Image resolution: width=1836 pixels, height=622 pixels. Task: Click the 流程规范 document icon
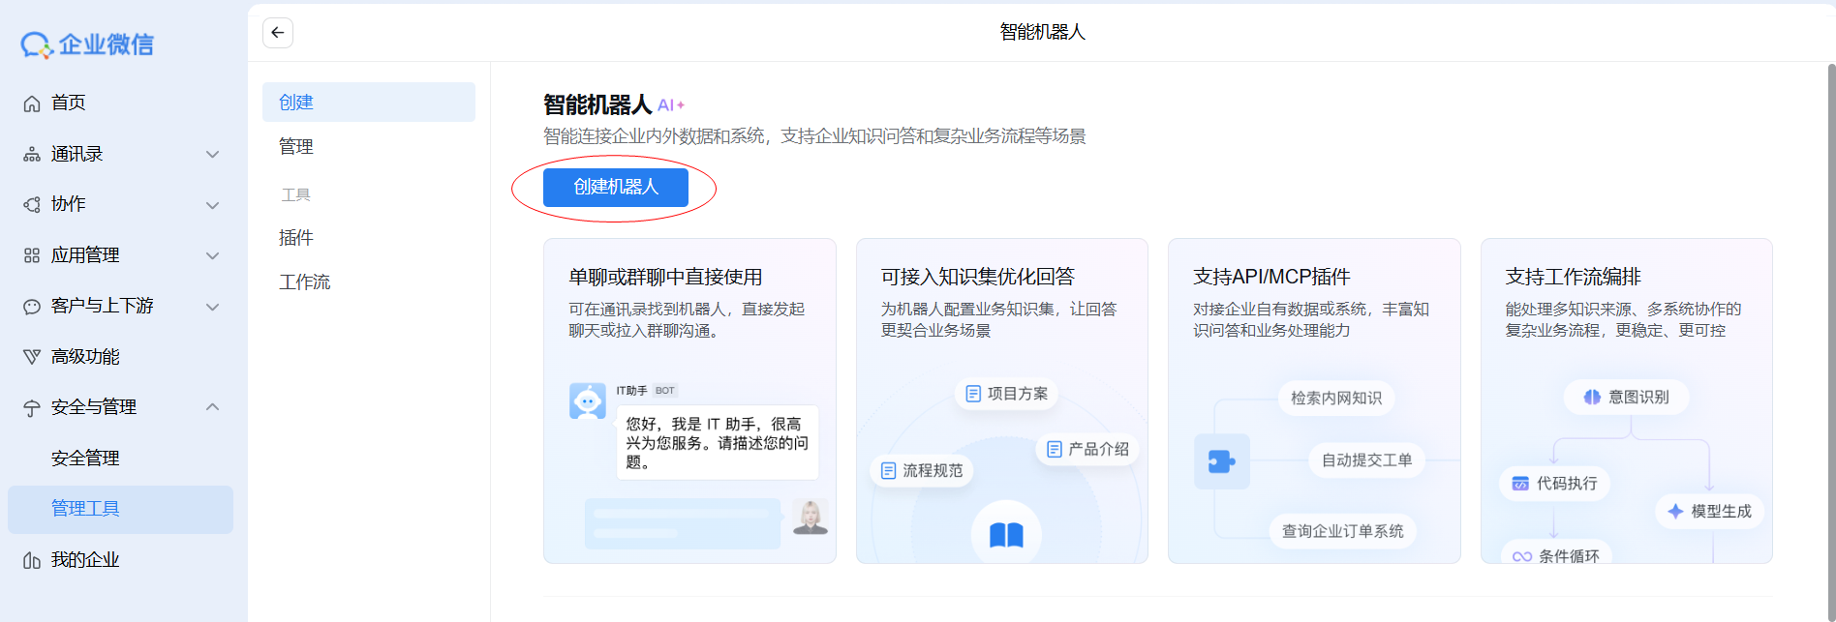click(x=888, y=471)
